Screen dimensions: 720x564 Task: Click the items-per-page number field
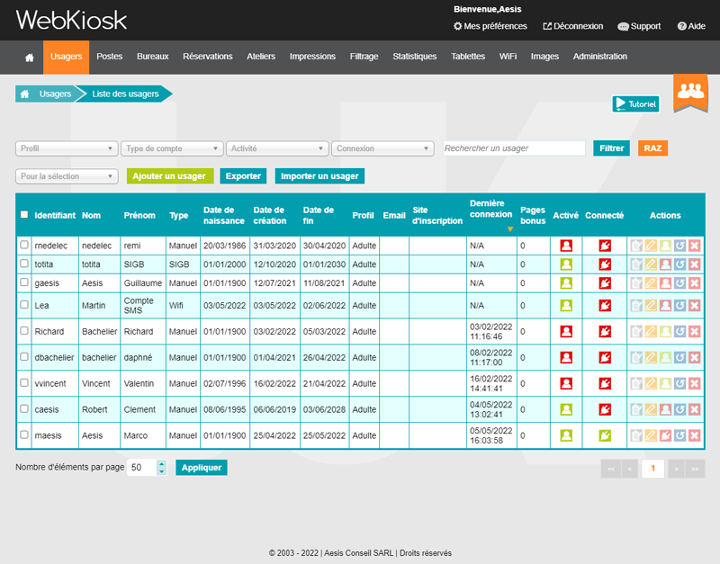[x=141, y=468]
